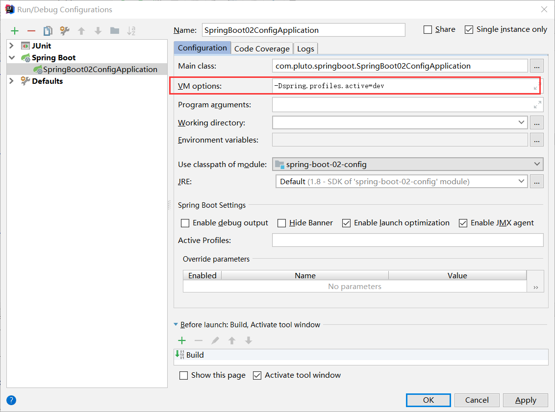Click into the Active Profiles field
This screenshot has width=555, height=412.
[x=408, y=240]
